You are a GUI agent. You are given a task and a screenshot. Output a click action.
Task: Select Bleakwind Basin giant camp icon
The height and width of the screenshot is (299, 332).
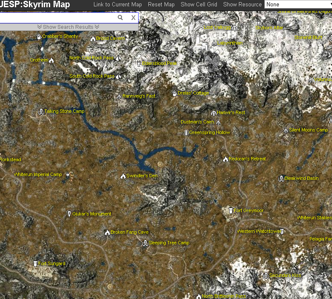281,179
